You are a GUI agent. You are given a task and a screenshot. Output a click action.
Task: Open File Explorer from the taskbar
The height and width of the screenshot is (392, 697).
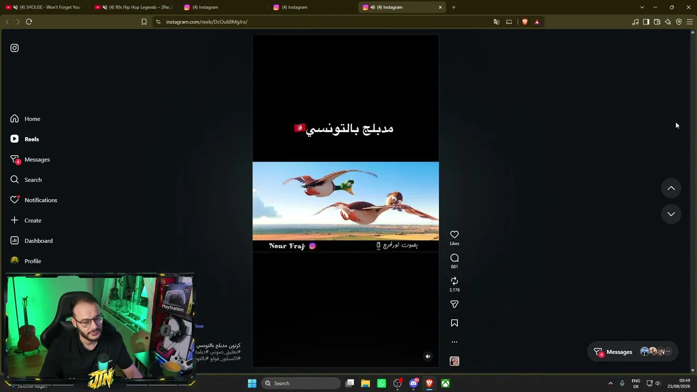click(365, 383)
